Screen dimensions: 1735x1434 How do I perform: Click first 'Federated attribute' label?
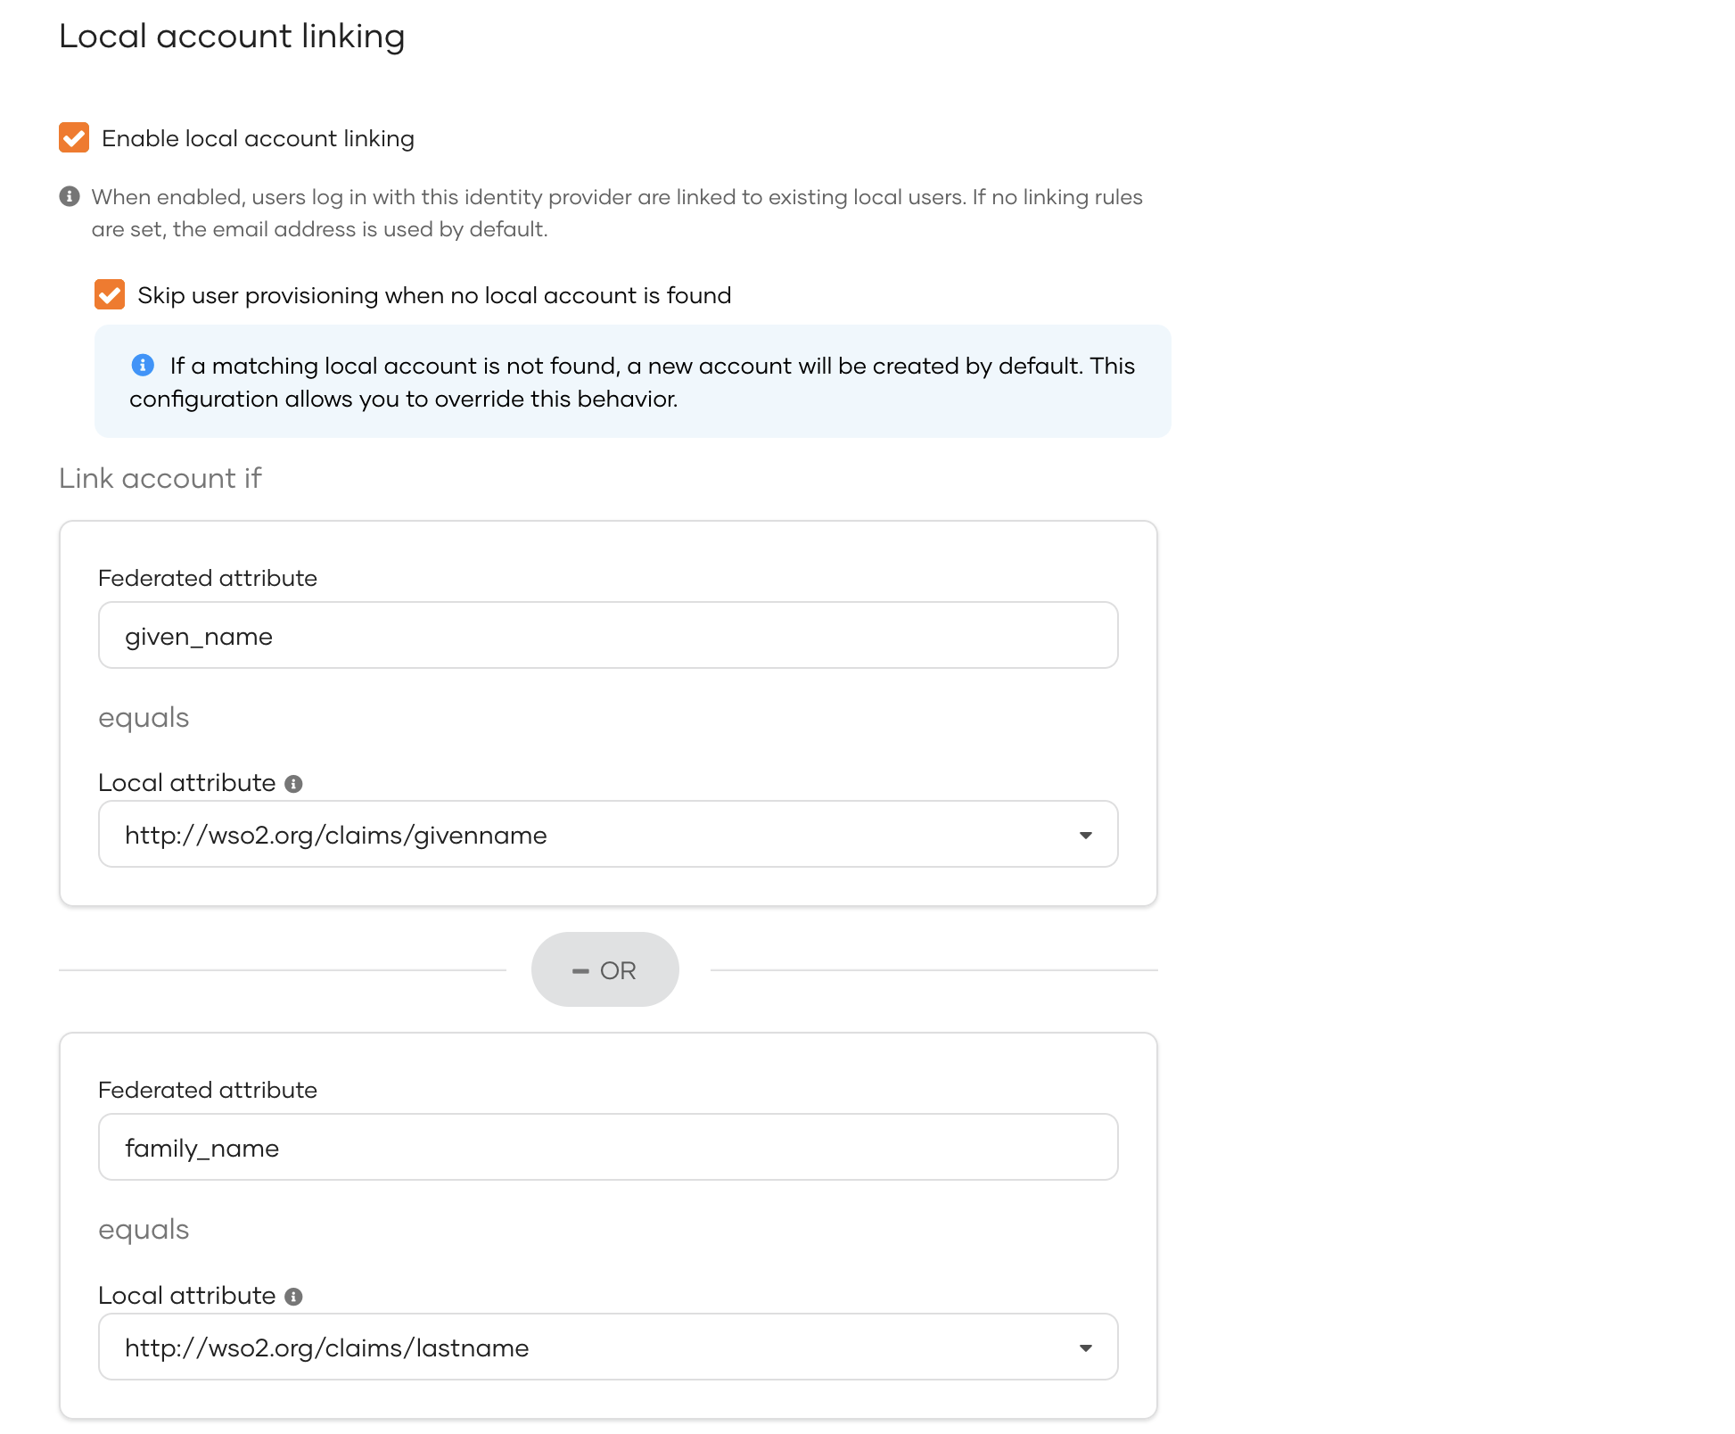point(207,579)
